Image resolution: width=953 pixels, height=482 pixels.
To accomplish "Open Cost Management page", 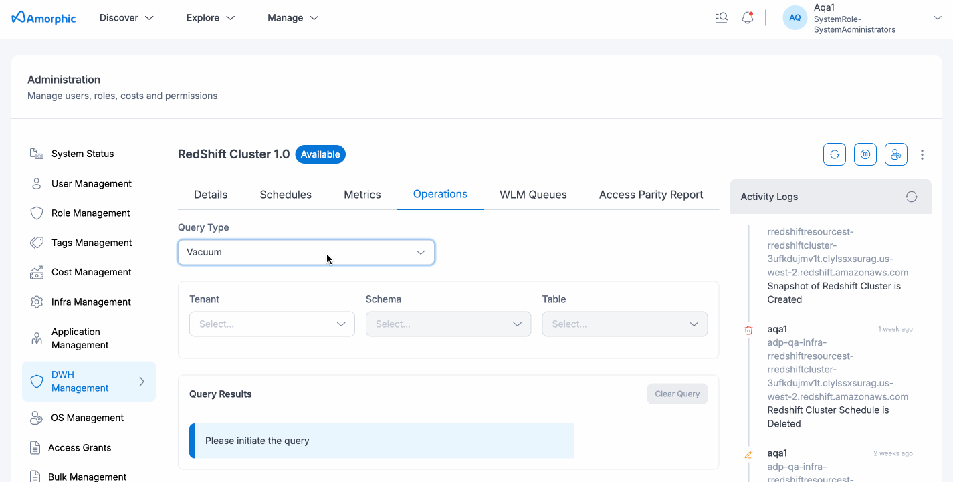I will (92, 272).
